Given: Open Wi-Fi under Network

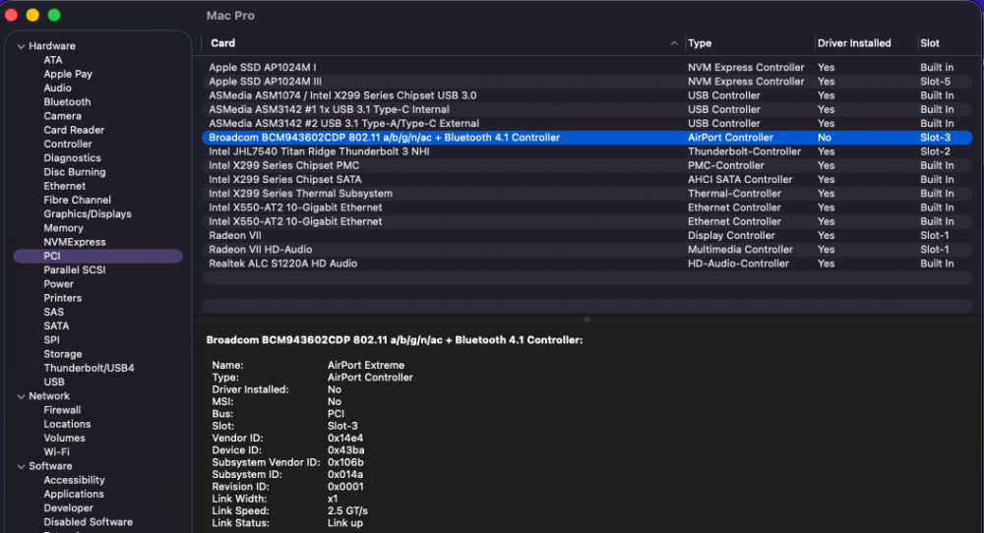Looking at the screenshot, I should [56, 452].
